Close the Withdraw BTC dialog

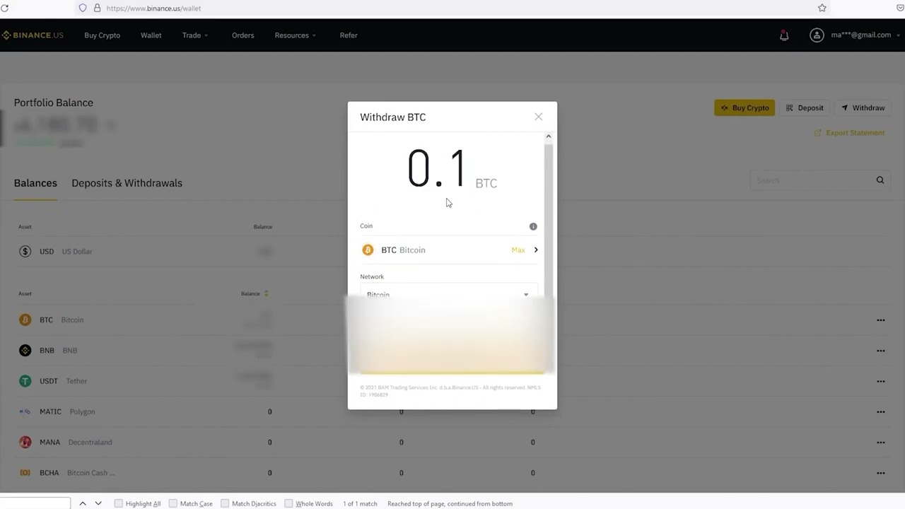(538, 117)
